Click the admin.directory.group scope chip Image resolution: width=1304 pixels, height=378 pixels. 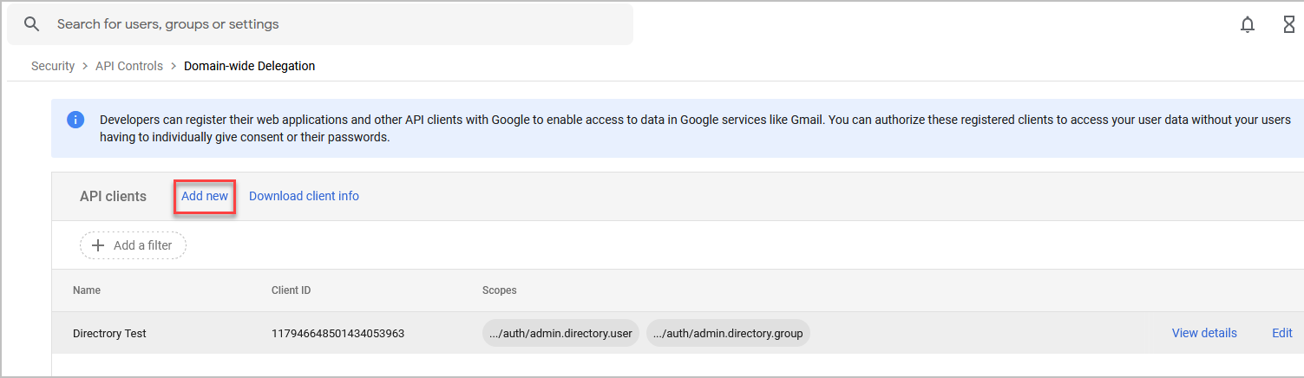[728, 333]
